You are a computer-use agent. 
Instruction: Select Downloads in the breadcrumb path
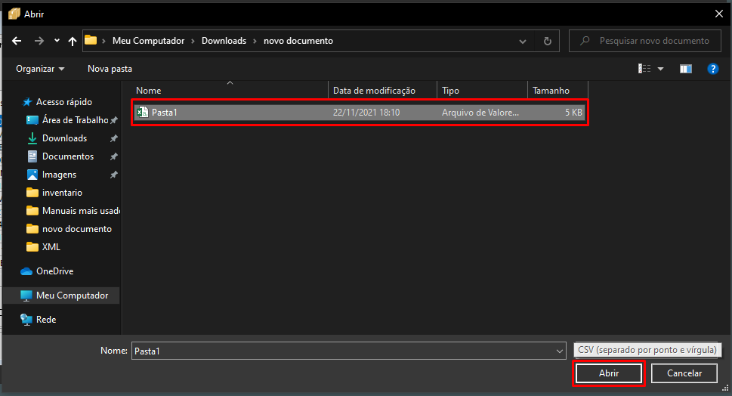[224, 41]
